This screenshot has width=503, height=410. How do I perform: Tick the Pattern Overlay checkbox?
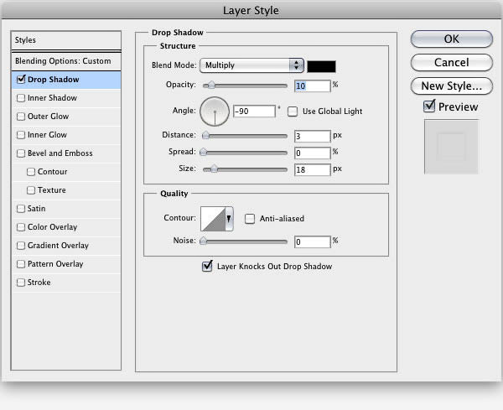click(21, 264)
